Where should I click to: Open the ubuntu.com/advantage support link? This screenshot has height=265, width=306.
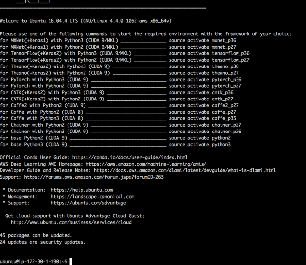[x=88, y=203]
